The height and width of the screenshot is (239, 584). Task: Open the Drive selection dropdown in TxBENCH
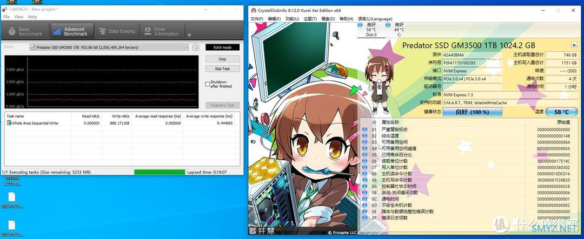coord(109,47)
